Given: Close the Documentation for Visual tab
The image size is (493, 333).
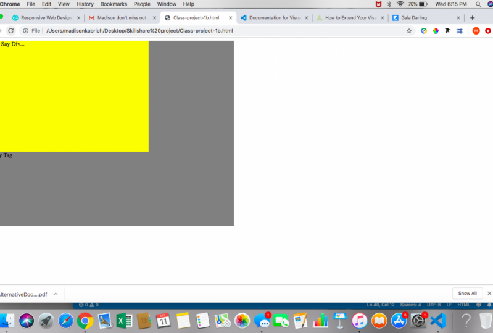Looking at the screenshot, I should pos(306,18).
